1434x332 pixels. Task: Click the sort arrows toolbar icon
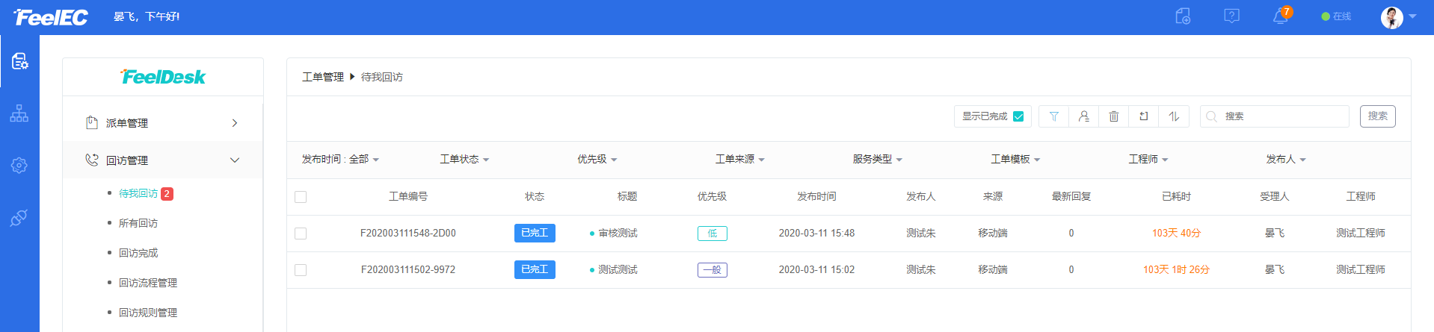1174,116
